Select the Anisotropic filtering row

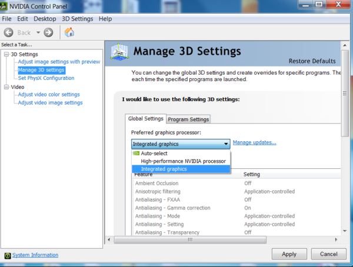pyautogui.click(x=237, y=192)
